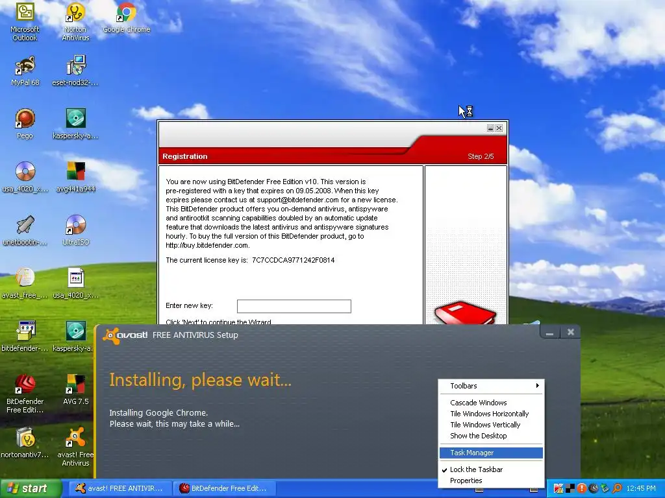Switch to avast! FREE ANTIVIRUS taskbar button
The height and width of the screenshot is (498, 665).
coord(120,488)
